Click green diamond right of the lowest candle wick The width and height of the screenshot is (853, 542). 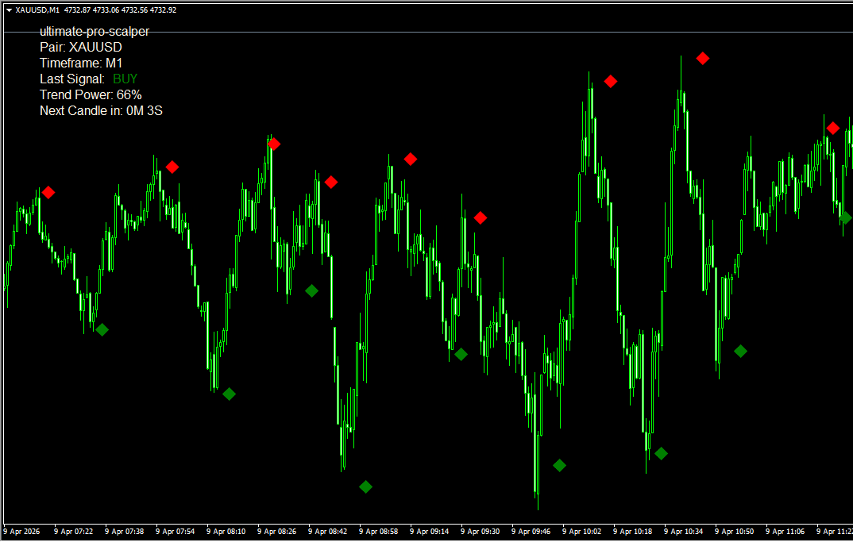[x=559, y=465]
